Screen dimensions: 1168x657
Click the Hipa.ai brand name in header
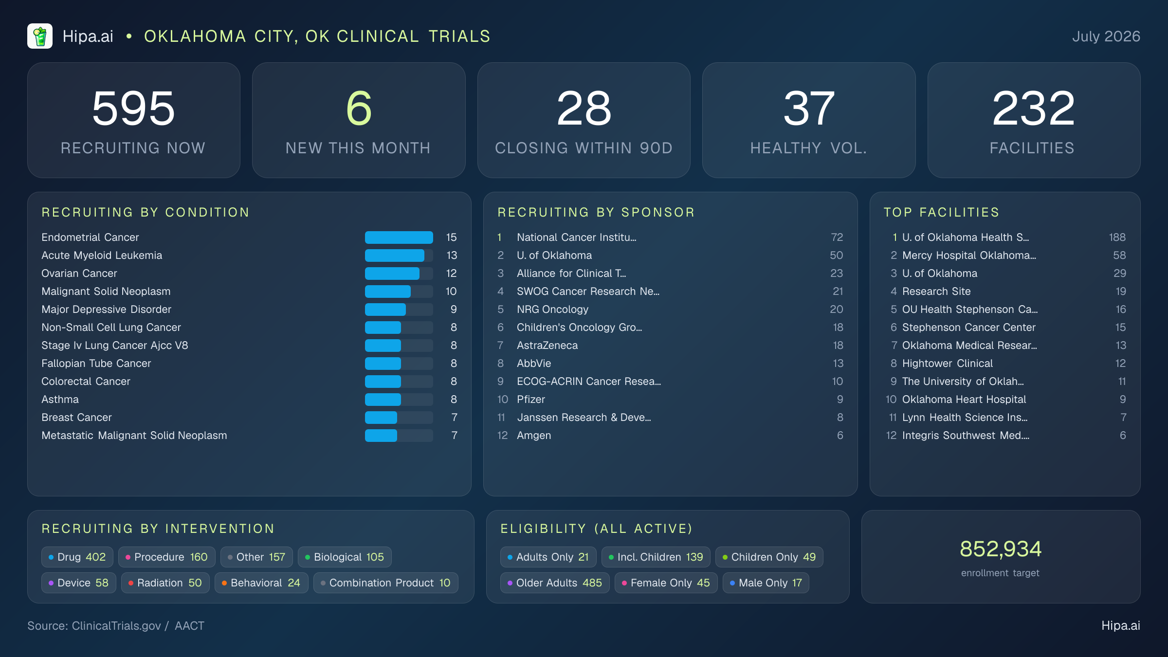(88, 36)
